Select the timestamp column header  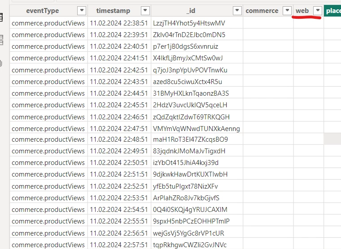pyautogui.click(x=113, y=11)
